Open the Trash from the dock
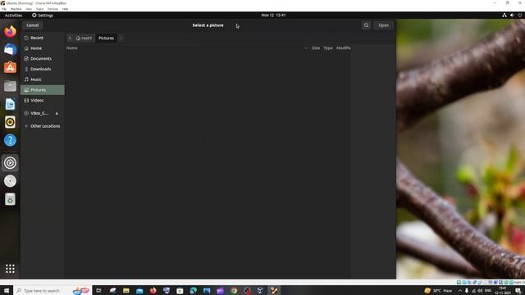The image size is (525, 295). point(10,199)
